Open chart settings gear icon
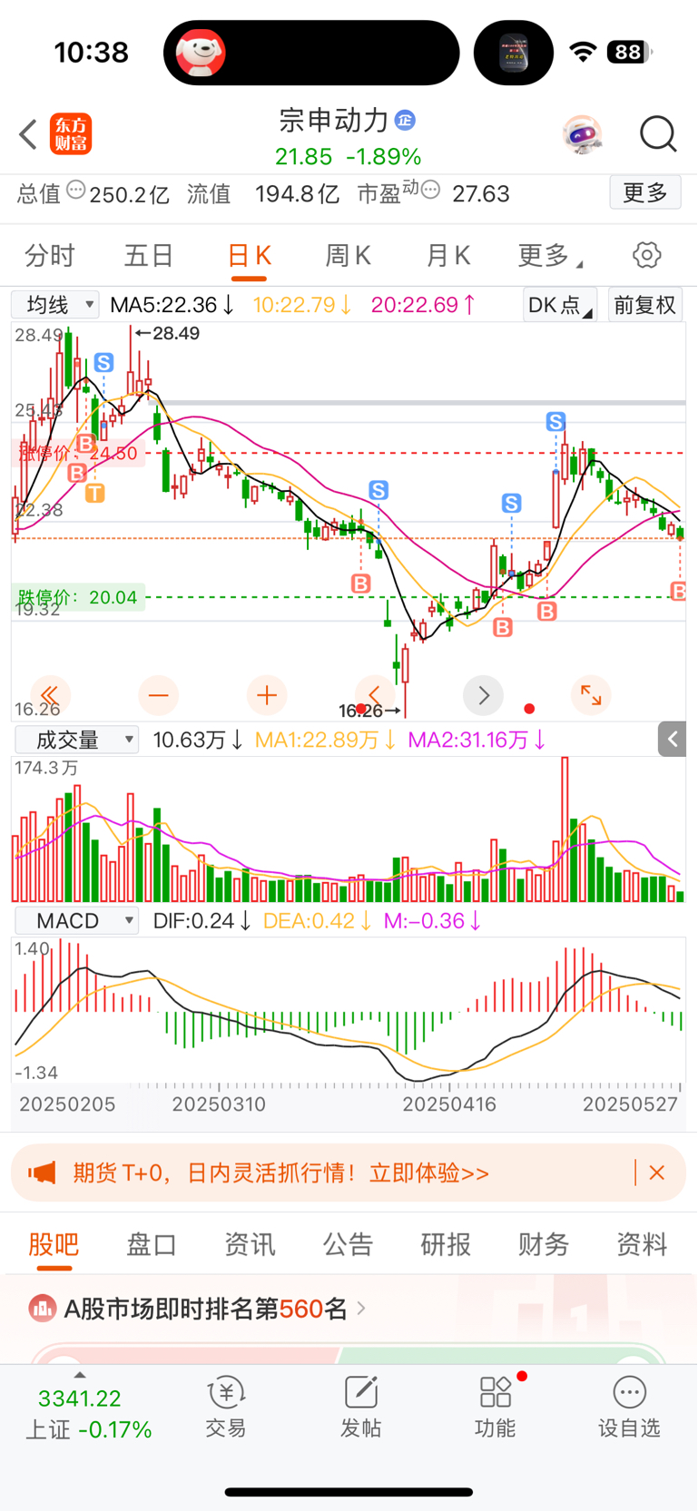Viewport: 698px width, 1511px height. coord(647,255)
